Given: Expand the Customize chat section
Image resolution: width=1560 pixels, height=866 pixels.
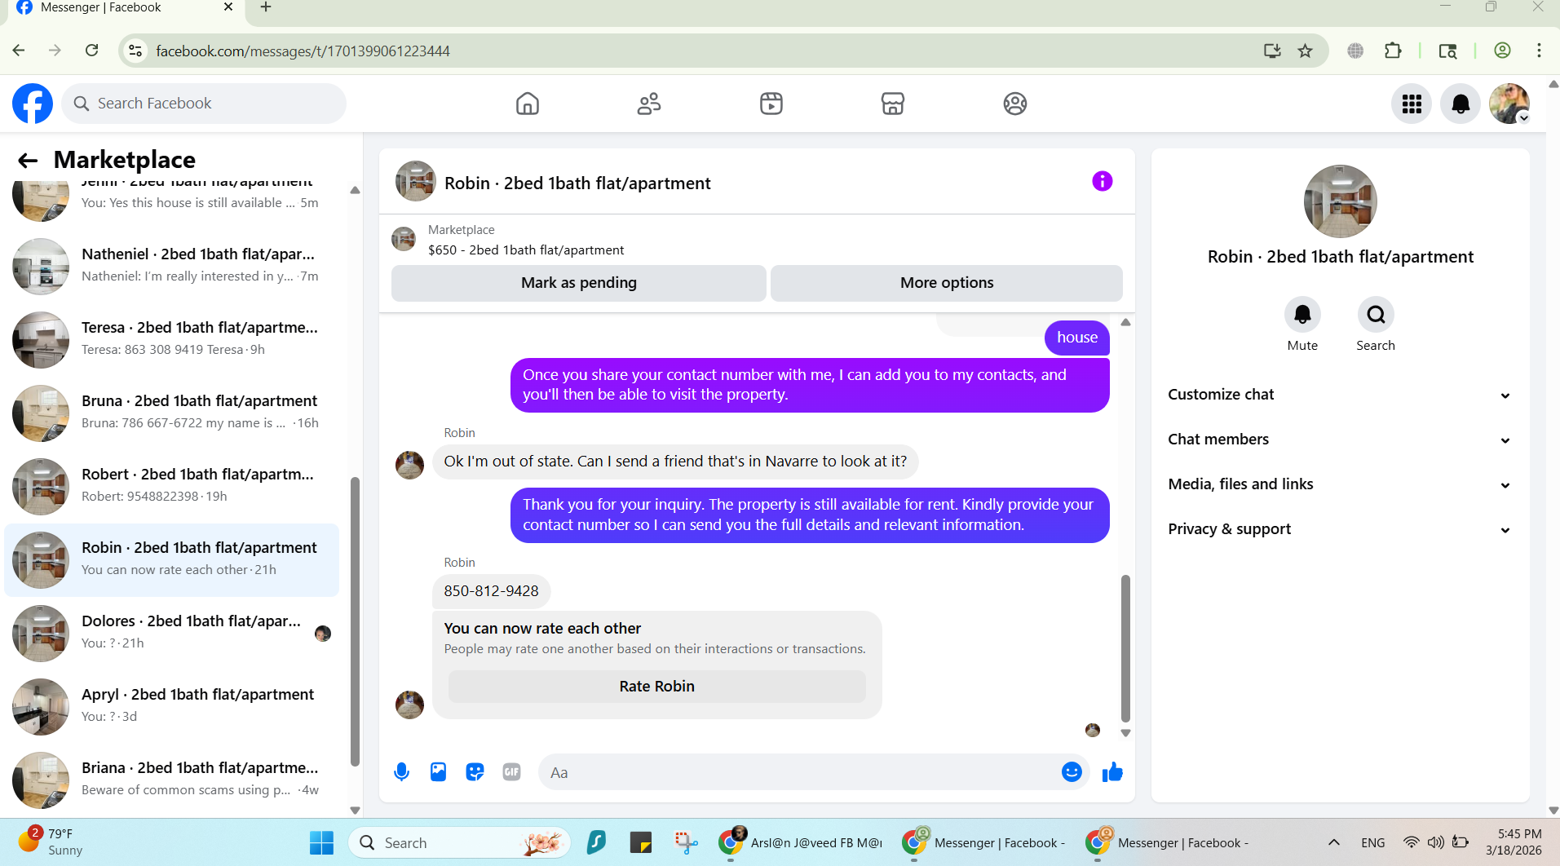Looking at the screenshot, I should [1340, 395].
